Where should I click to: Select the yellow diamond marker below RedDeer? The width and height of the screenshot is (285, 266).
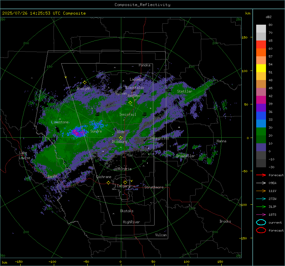pos(130,103)
